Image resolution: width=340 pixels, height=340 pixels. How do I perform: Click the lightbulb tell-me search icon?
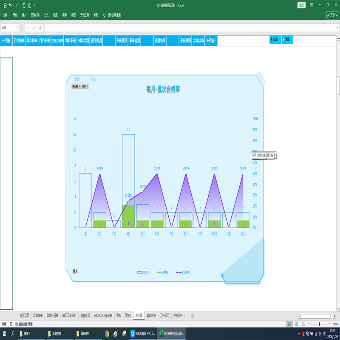(104, 15)
